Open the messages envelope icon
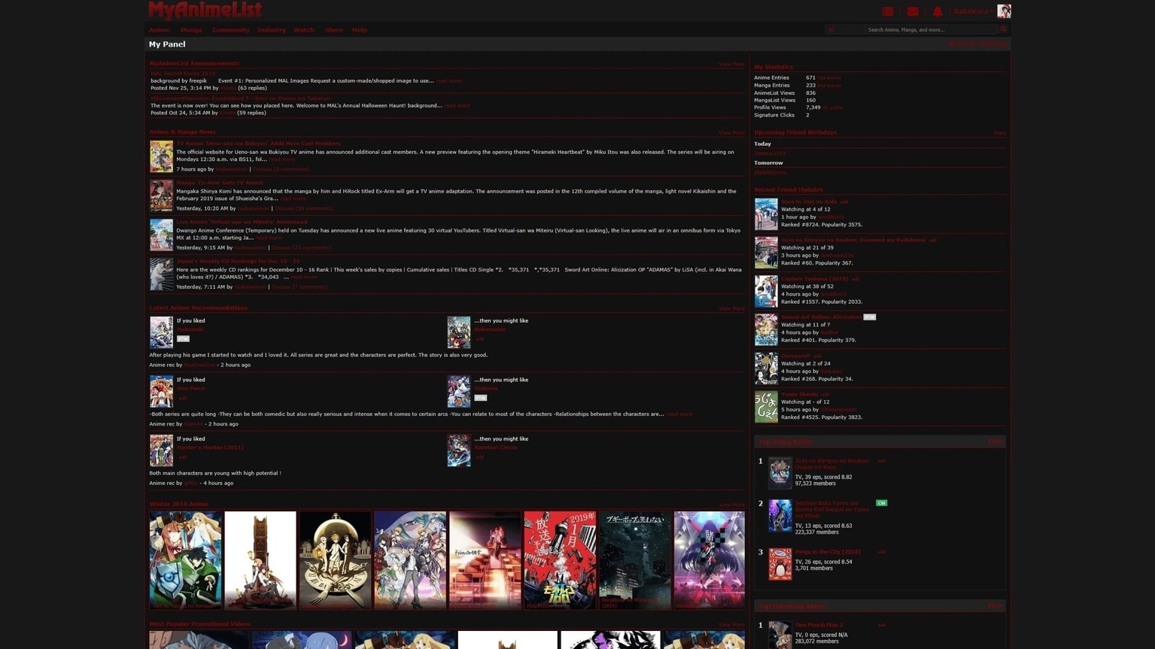Viewport: 1155px width, 649px height. coord(913,11)
